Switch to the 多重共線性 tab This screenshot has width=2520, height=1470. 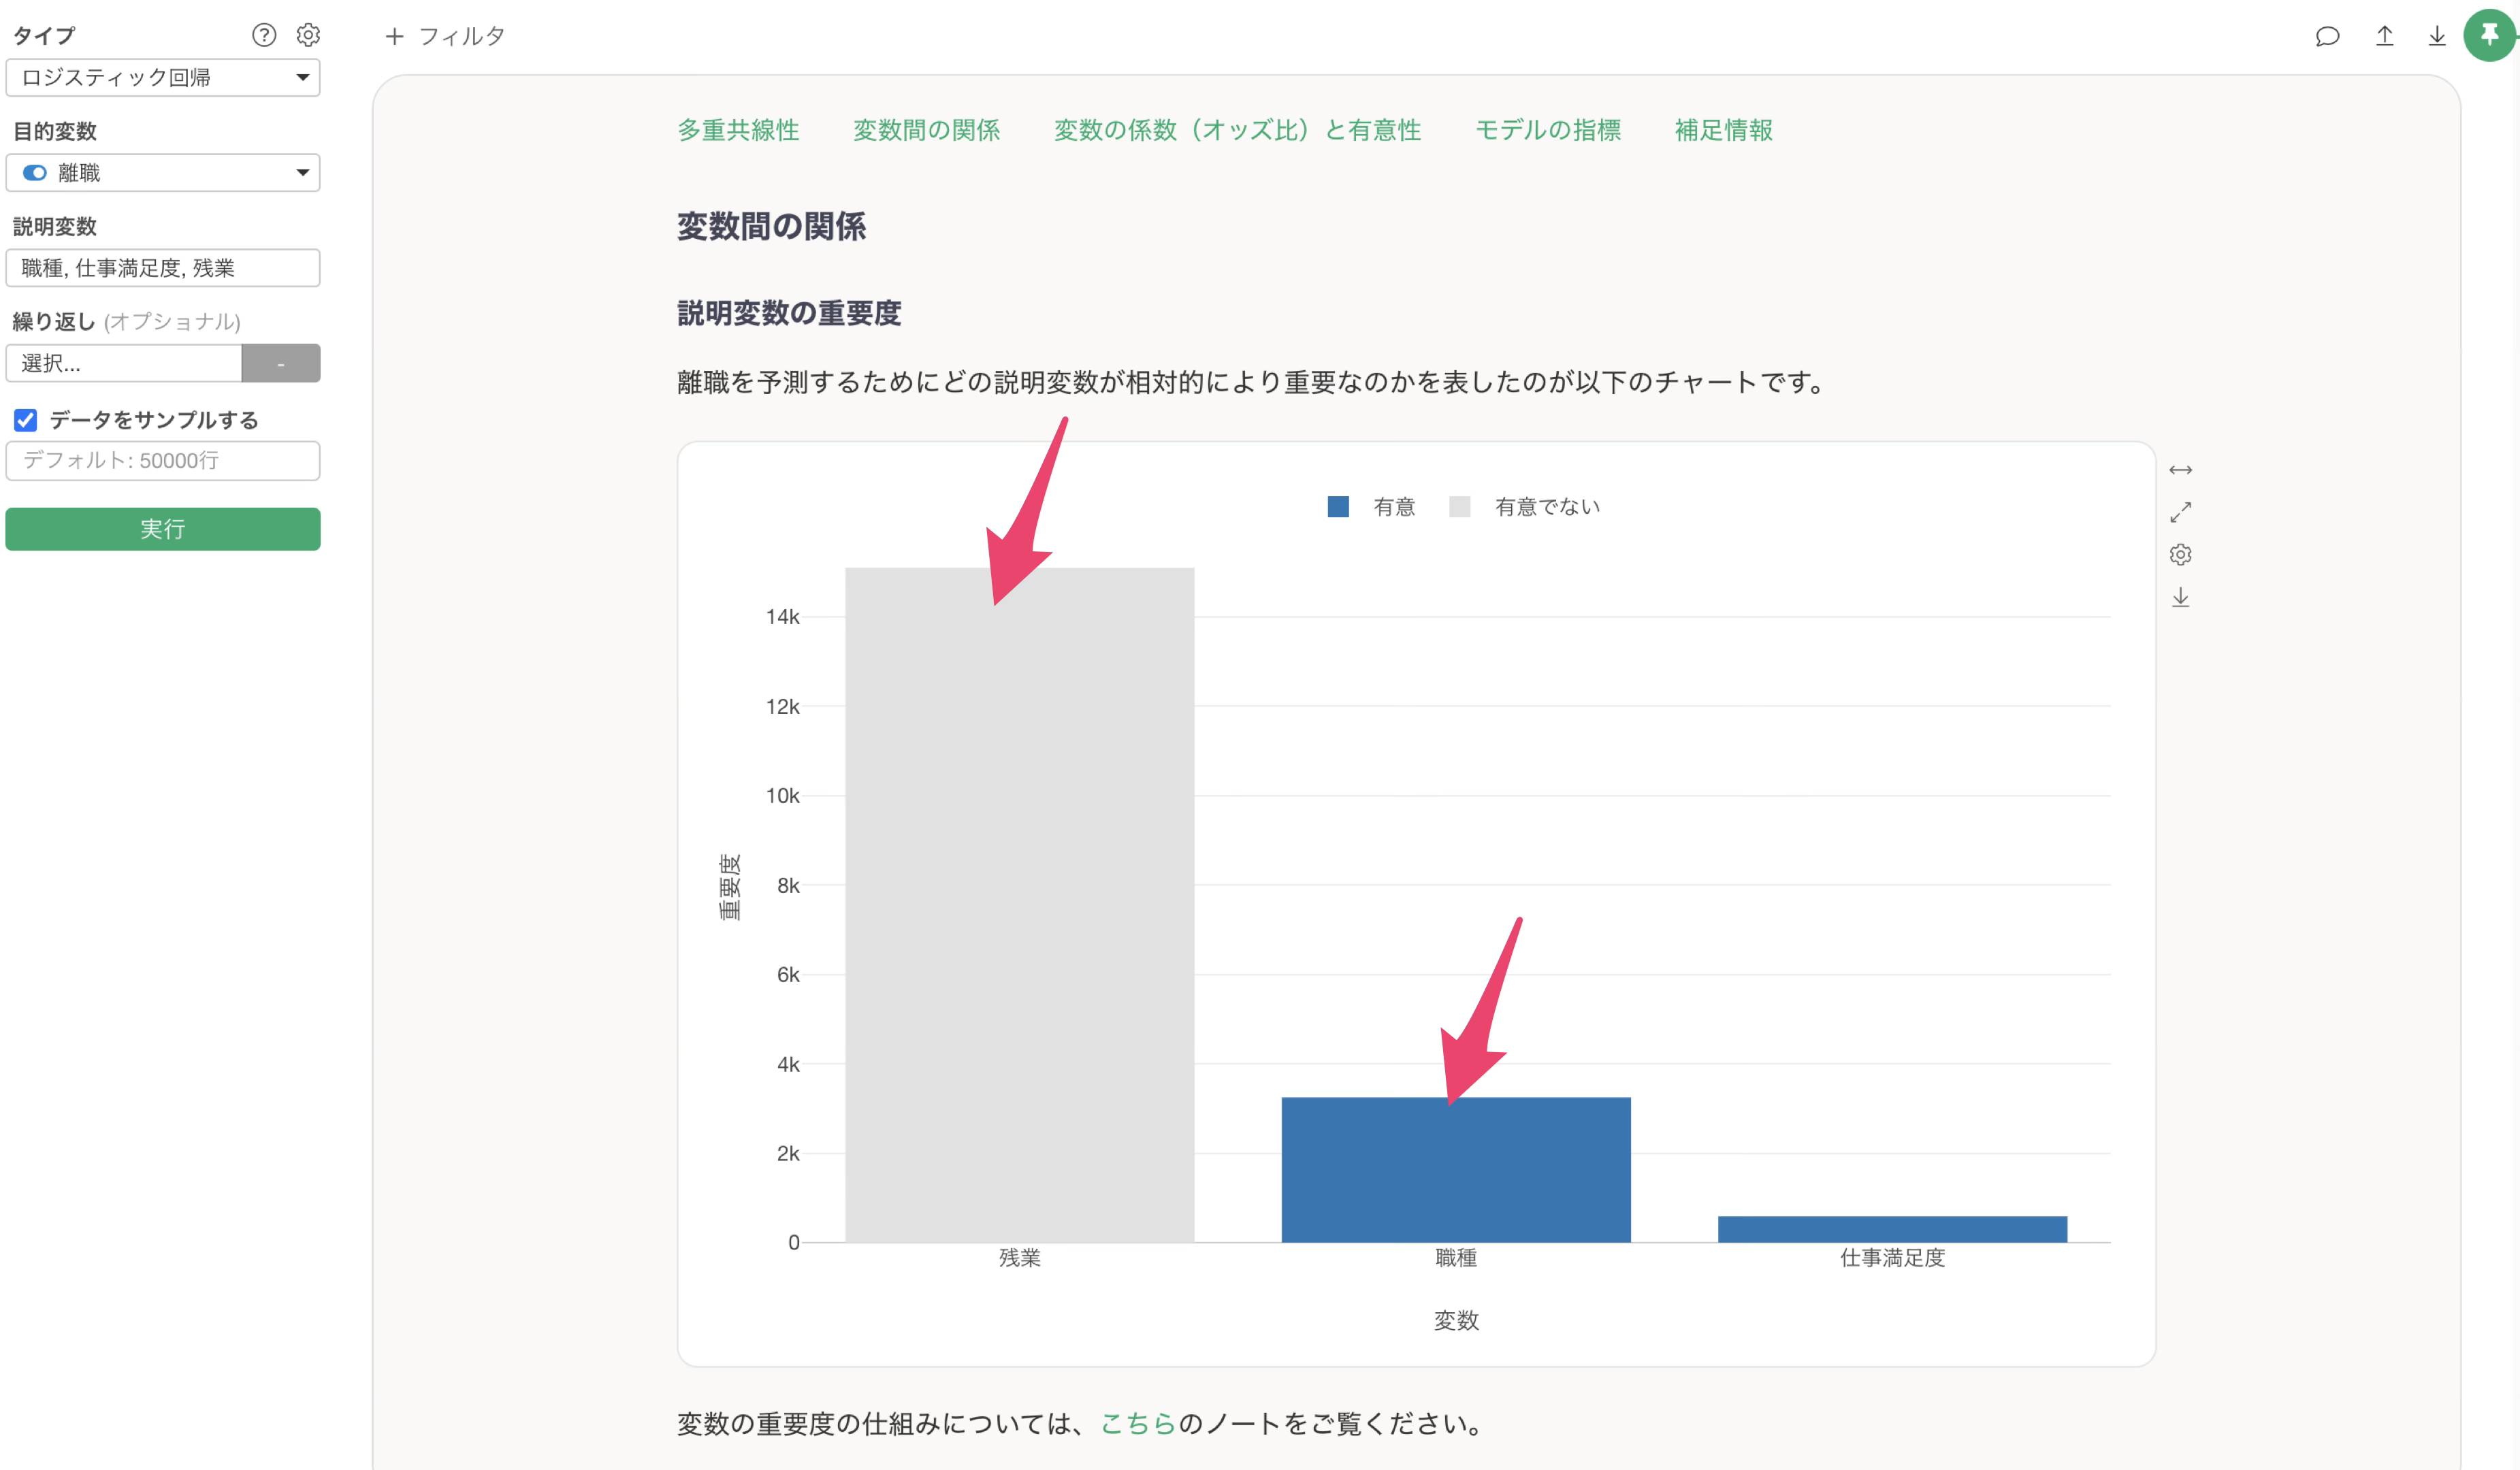(x=738, y=130)
